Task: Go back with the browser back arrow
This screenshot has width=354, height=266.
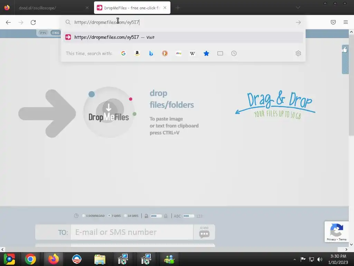Action: 8,22
